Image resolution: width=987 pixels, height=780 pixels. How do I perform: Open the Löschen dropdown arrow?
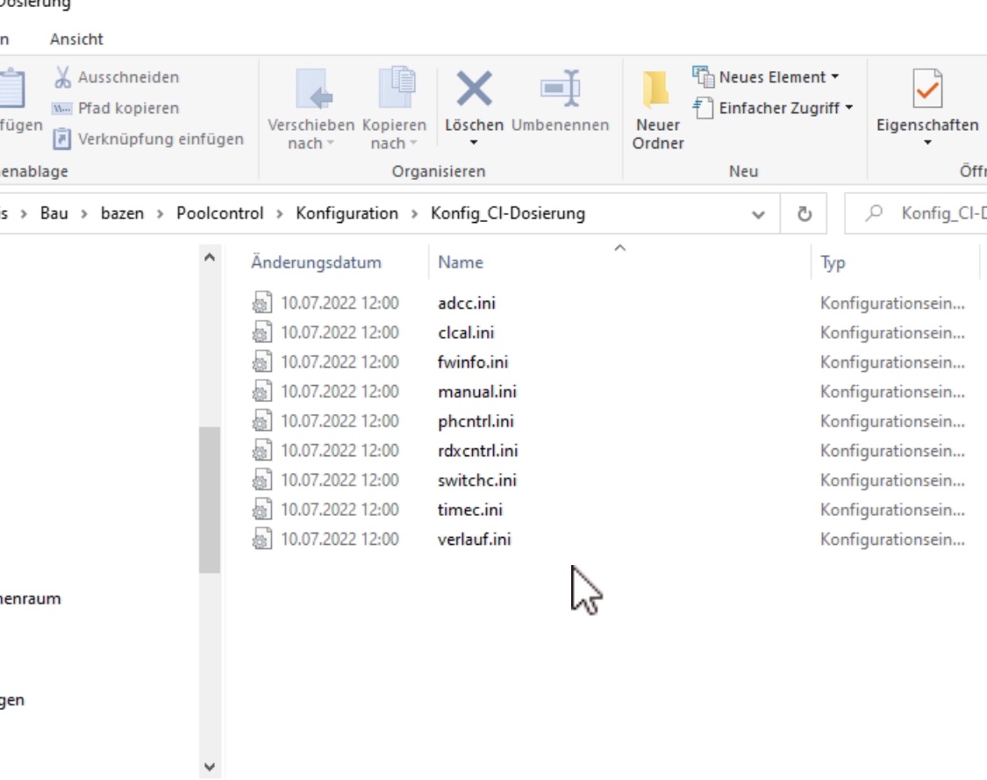[474, 143]
